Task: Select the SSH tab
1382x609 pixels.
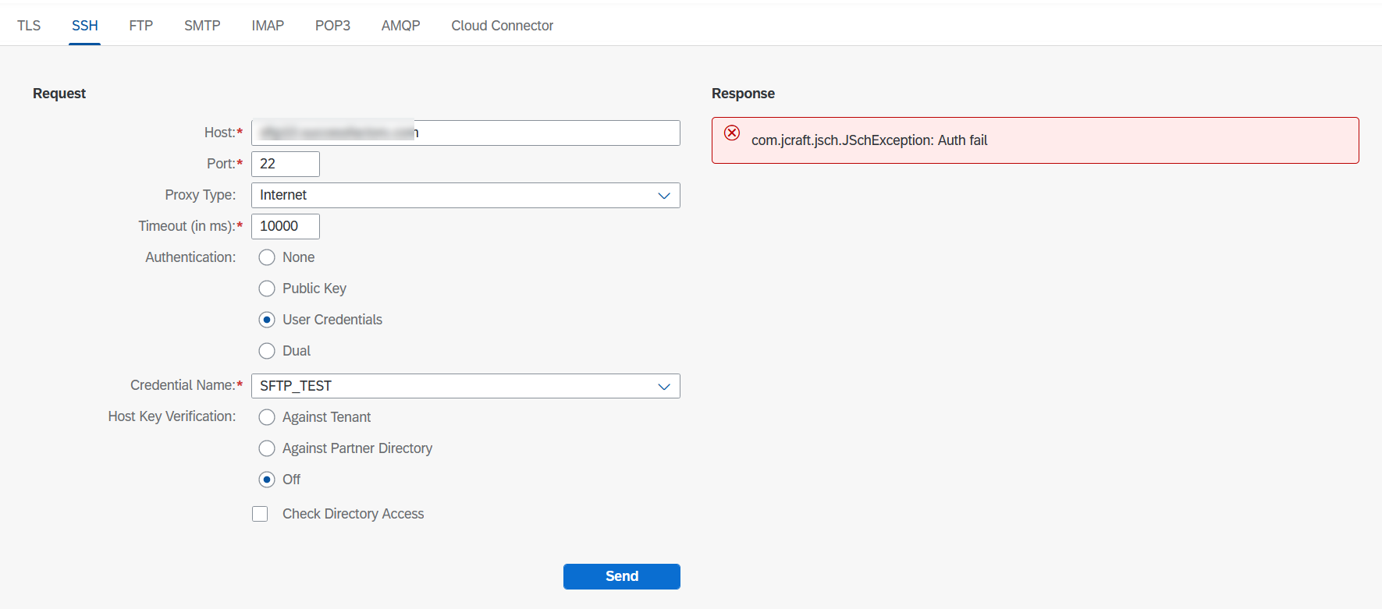Action: click(85, 26)
